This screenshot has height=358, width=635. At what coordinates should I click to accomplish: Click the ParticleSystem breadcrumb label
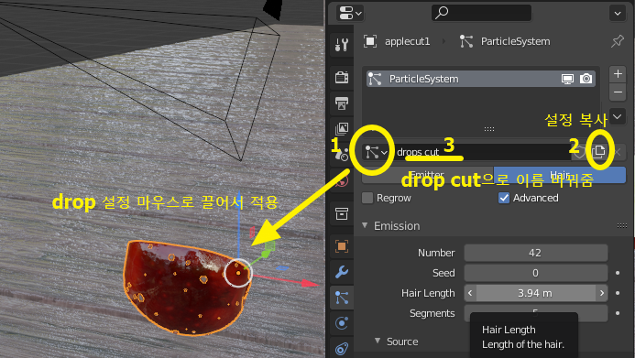tap(515, 42)
